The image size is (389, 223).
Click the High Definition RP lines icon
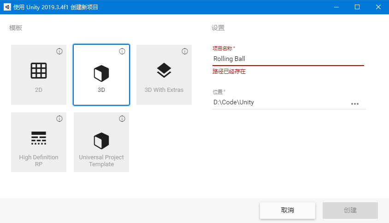pyautogui.click(x=39, y=138)
